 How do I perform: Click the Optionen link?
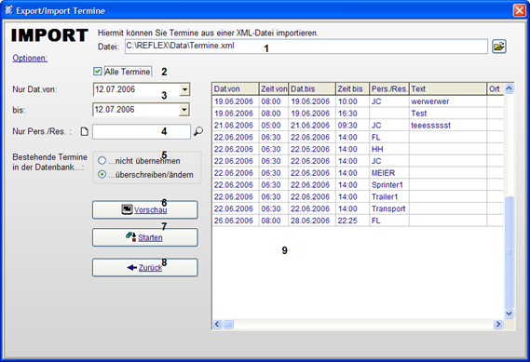(30, 58)
